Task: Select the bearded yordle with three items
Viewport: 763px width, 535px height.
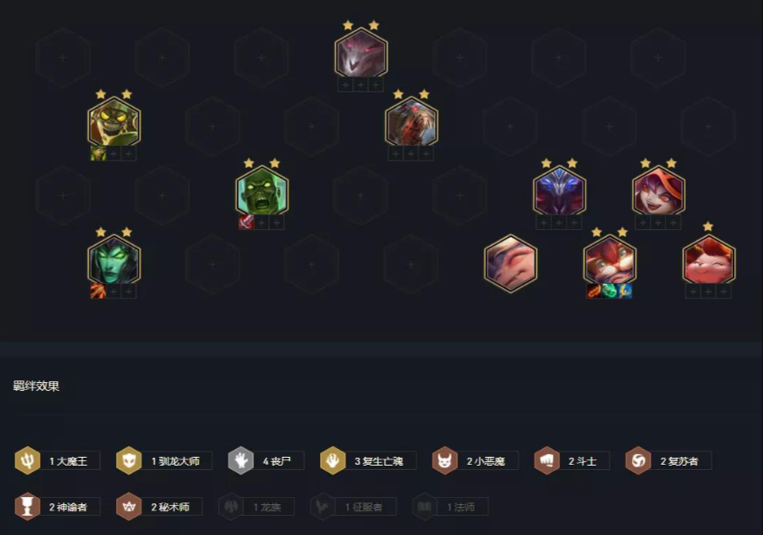Action: 610,260
